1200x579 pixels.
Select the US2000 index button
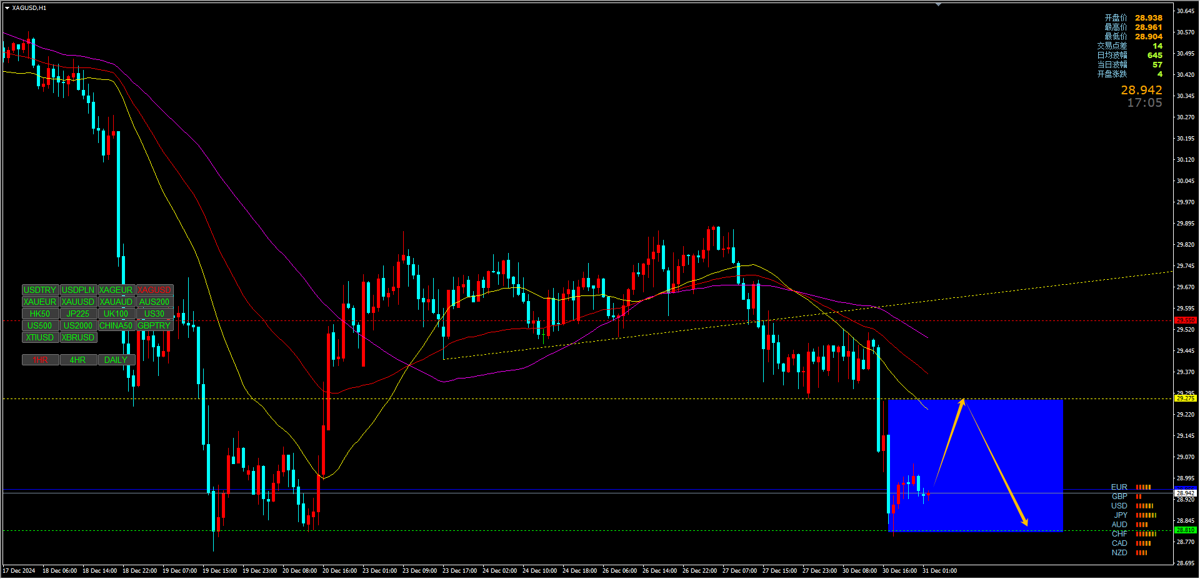[78, 326]
